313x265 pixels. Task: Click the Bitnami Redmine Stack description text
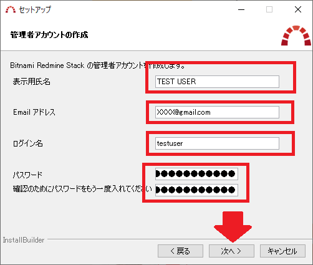pyautogui.click(x=97, y=65)
